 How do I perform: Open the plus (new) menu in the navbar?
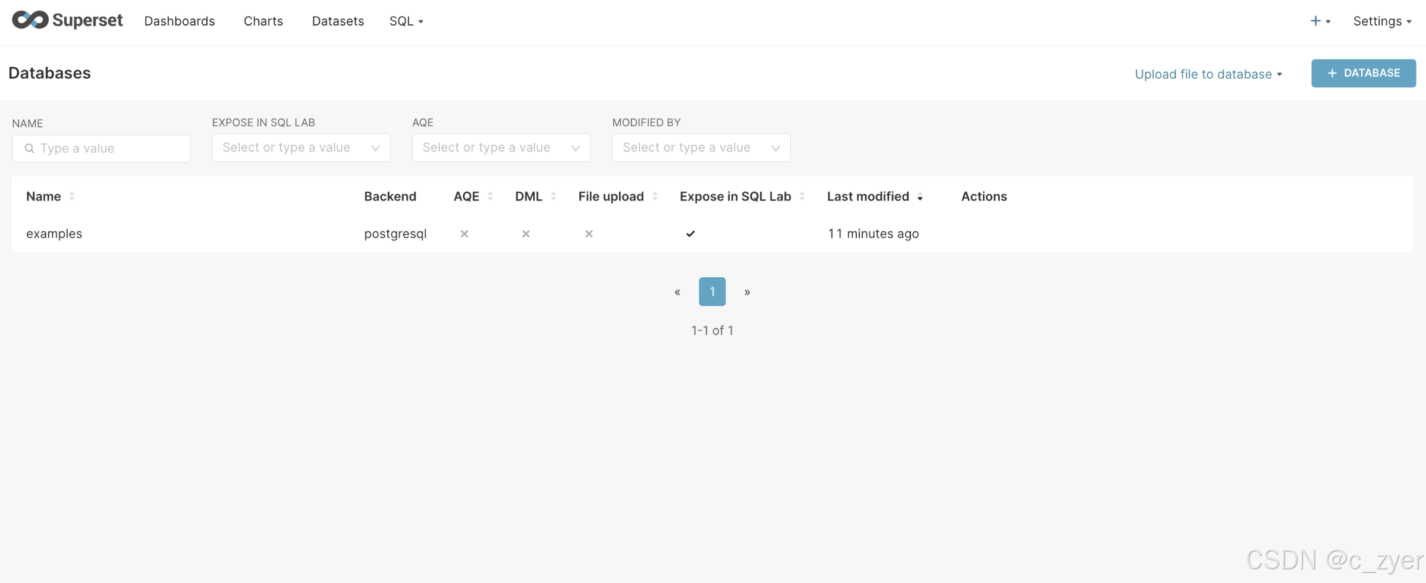click(1320, 21)
